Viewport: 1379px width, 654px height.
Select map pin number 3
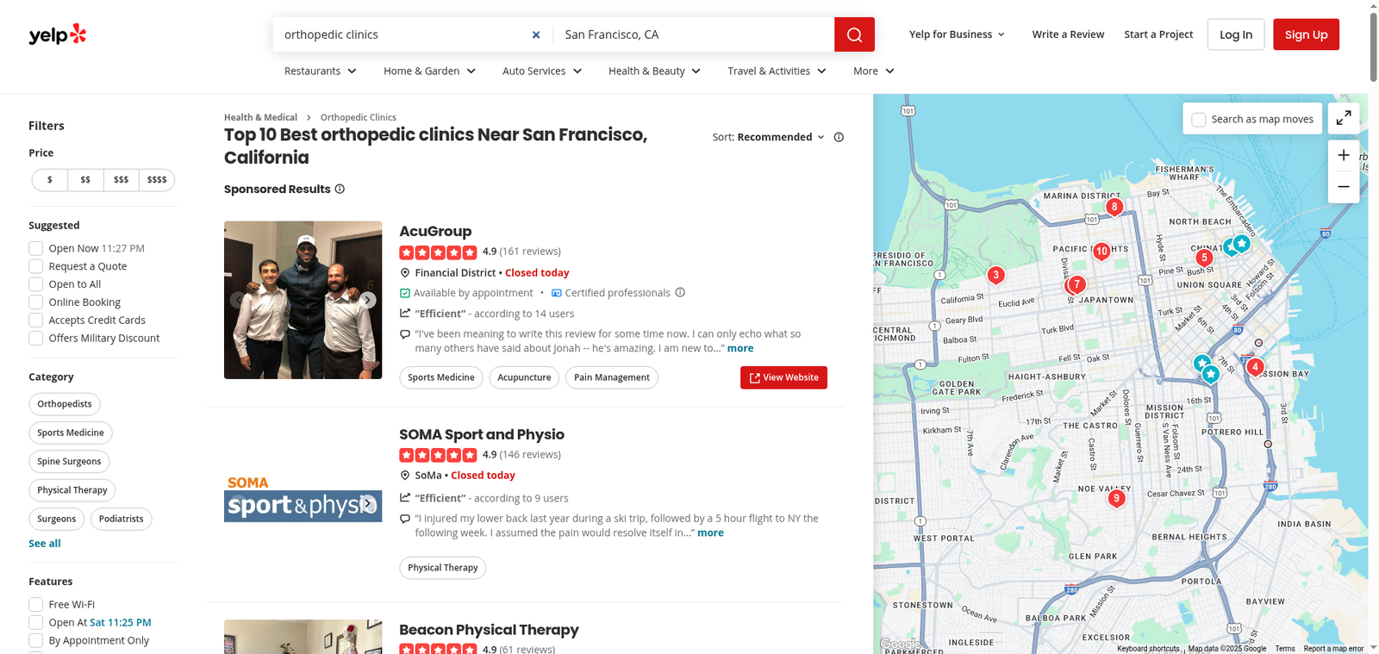995,276
